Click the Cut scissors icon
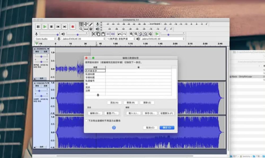 click(94, 34)
